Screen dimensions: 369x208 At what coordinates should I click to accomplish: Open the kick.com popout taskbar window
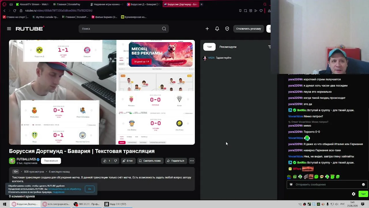56,204
